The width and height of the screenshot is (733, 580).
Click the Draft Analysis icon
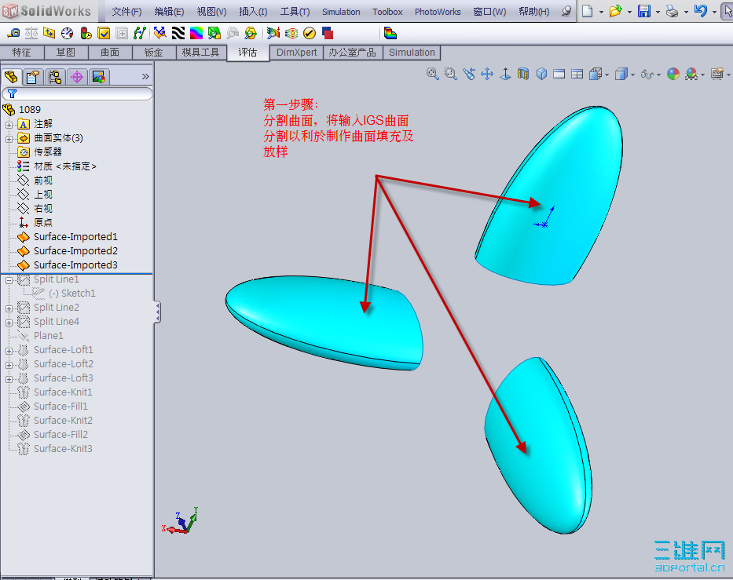tap(214, 33)
